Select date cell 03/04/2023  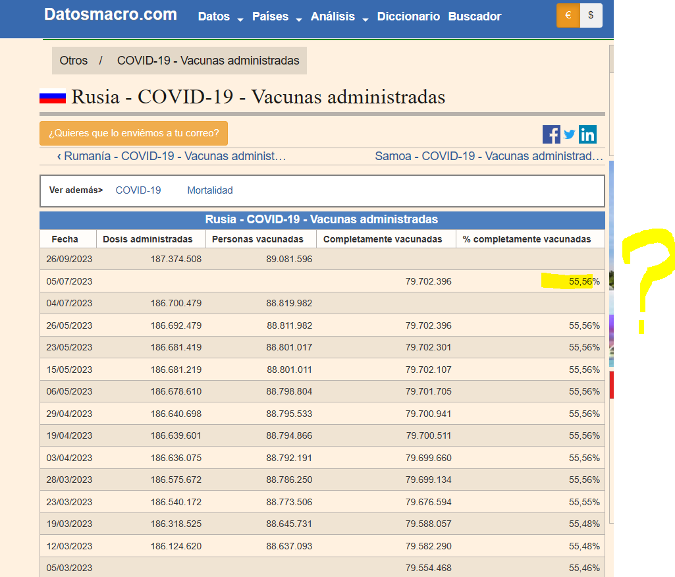[x=69, y=458]
